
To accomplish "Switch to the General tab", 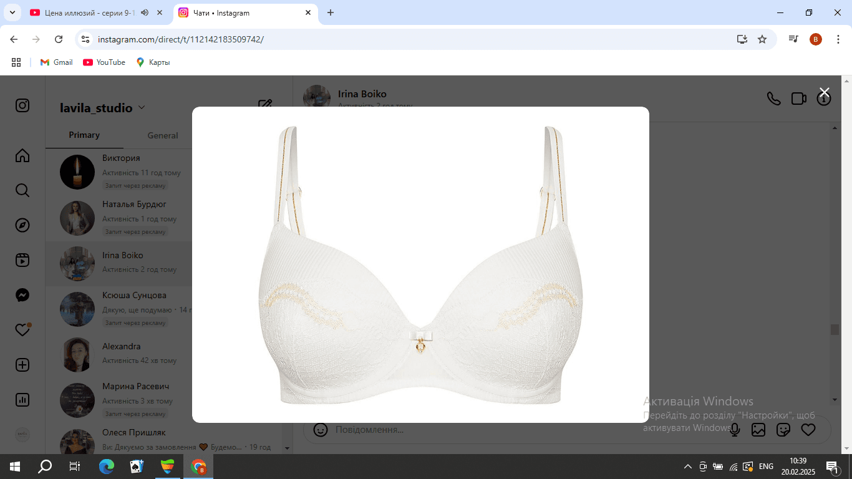I will 163,135.
